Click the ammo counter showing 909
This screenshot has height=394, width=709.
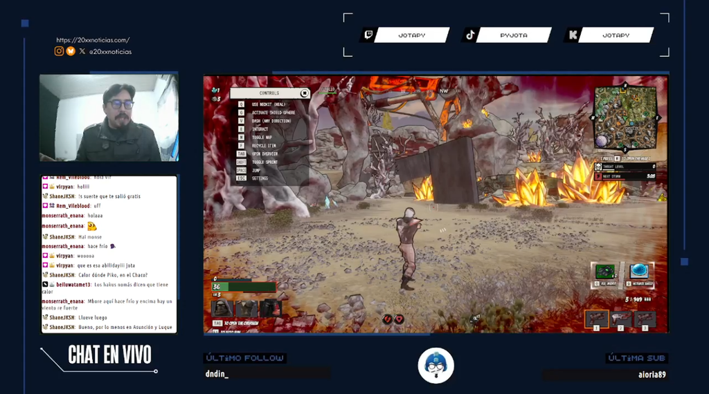[x=638, y=299]
